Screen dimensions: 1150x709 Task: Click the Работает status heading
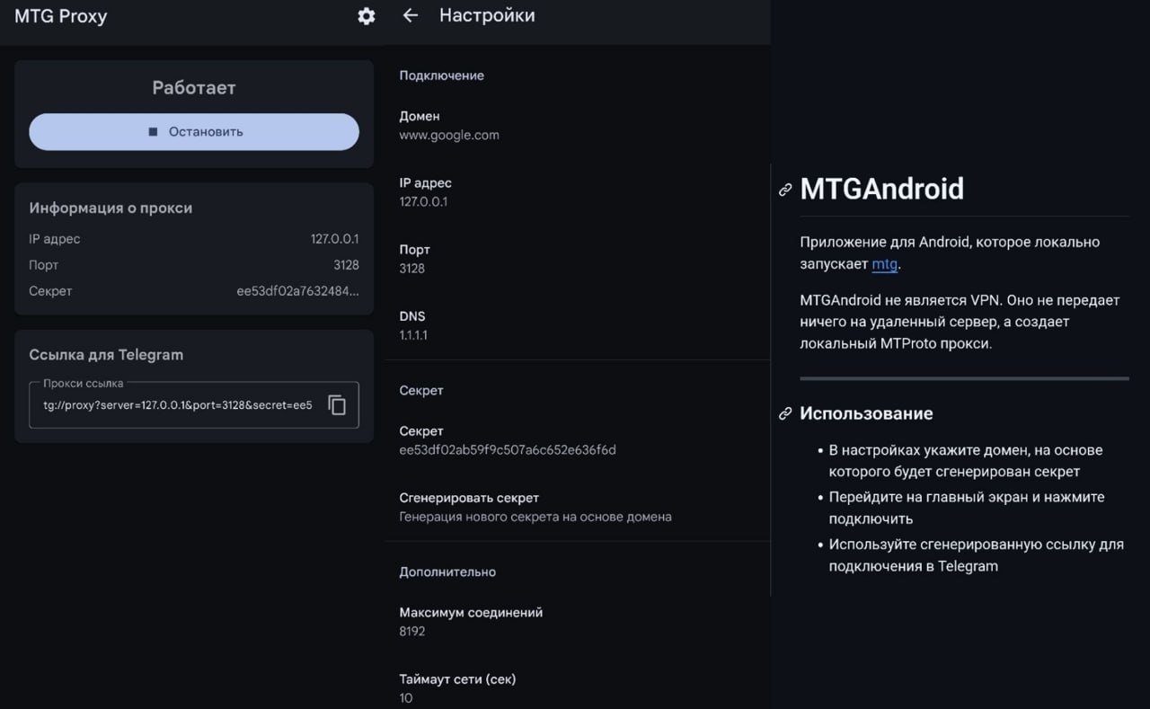click(193, 88)
